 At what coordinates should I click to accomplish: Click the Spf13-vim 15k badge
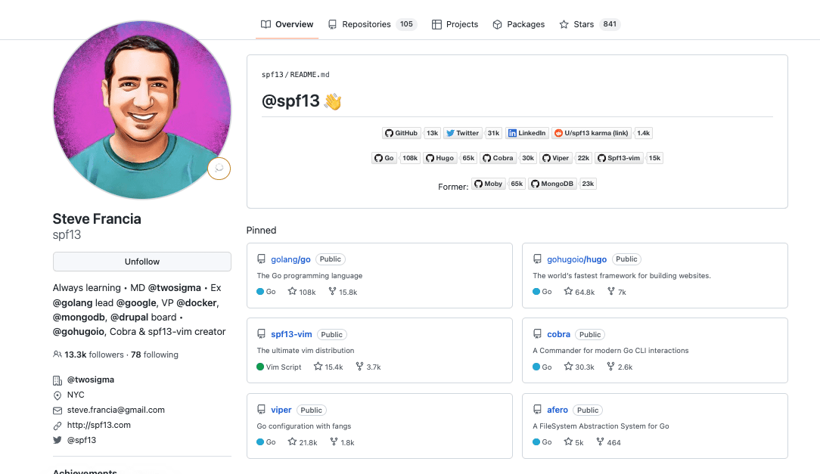tap(629, 158)
